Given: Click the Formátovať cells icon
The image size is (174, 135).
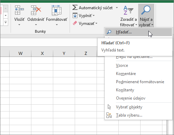Looking at the screenshot, I should [57, 10].
